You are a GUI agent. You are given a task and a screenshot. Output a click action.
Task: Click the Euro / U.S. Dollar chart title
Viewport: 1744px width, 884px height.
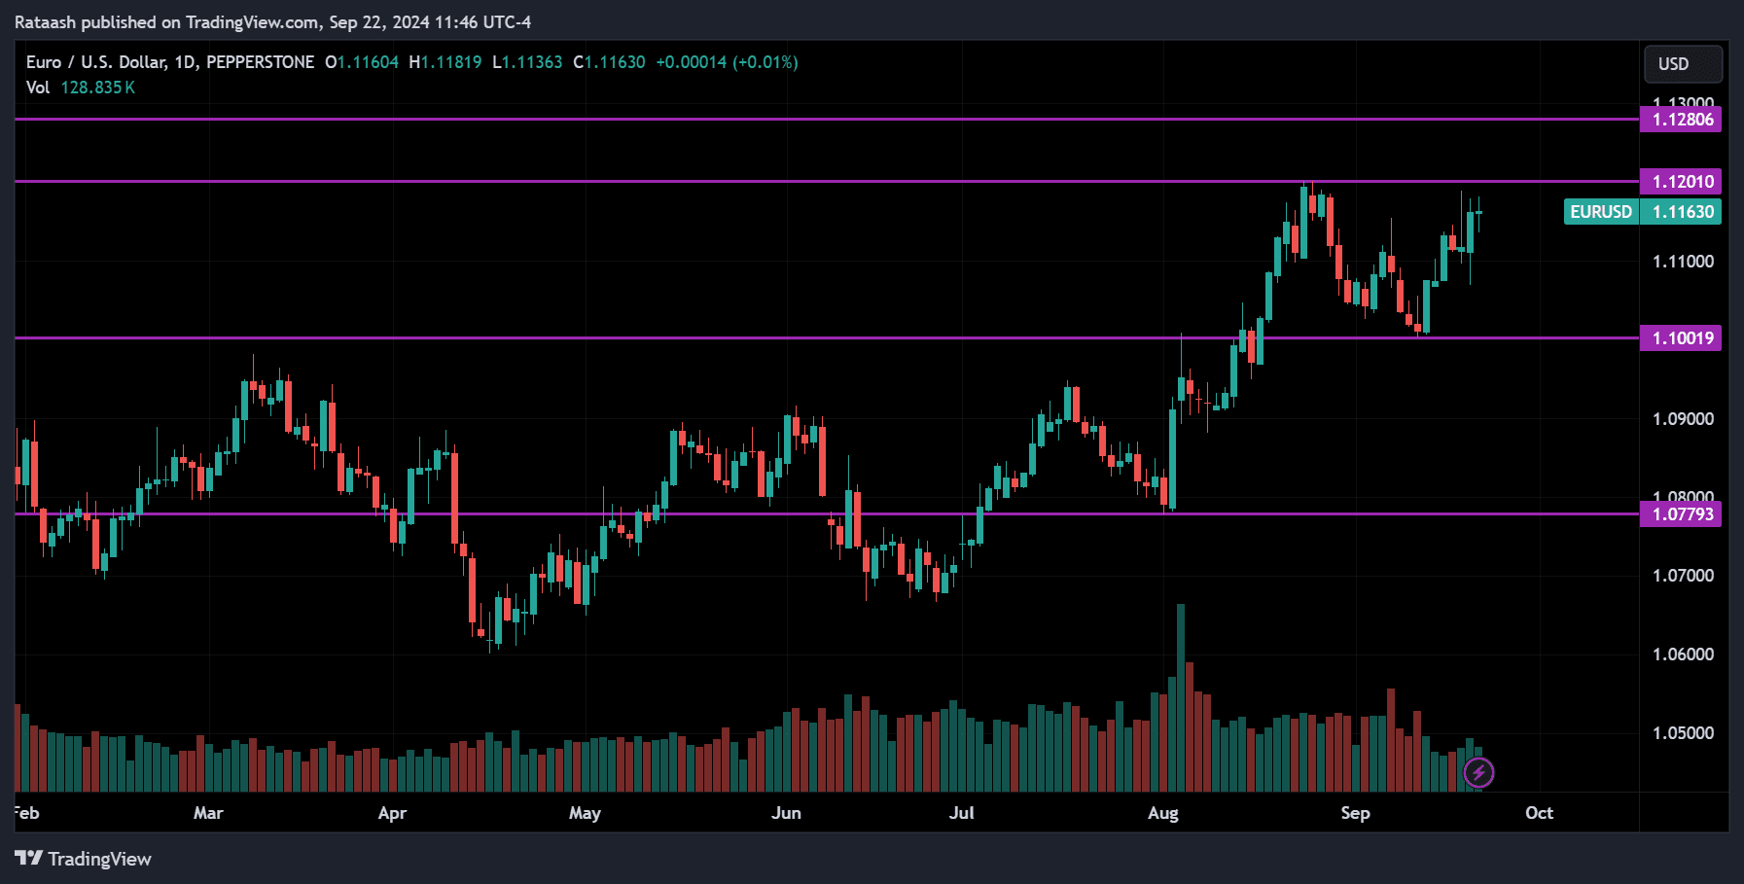169,62
